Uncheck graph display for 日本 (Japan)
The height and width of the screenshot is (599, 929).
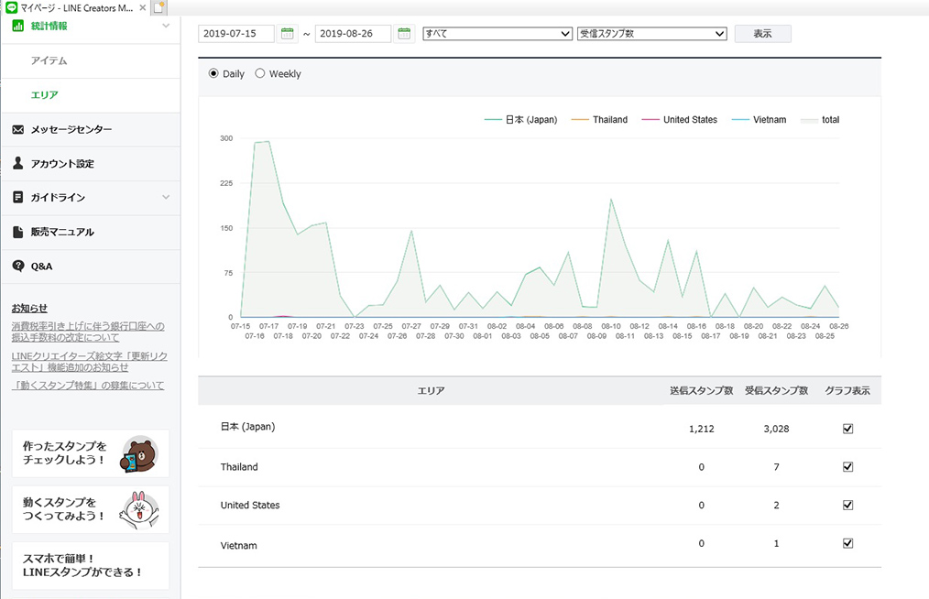(x=847, y=429)
